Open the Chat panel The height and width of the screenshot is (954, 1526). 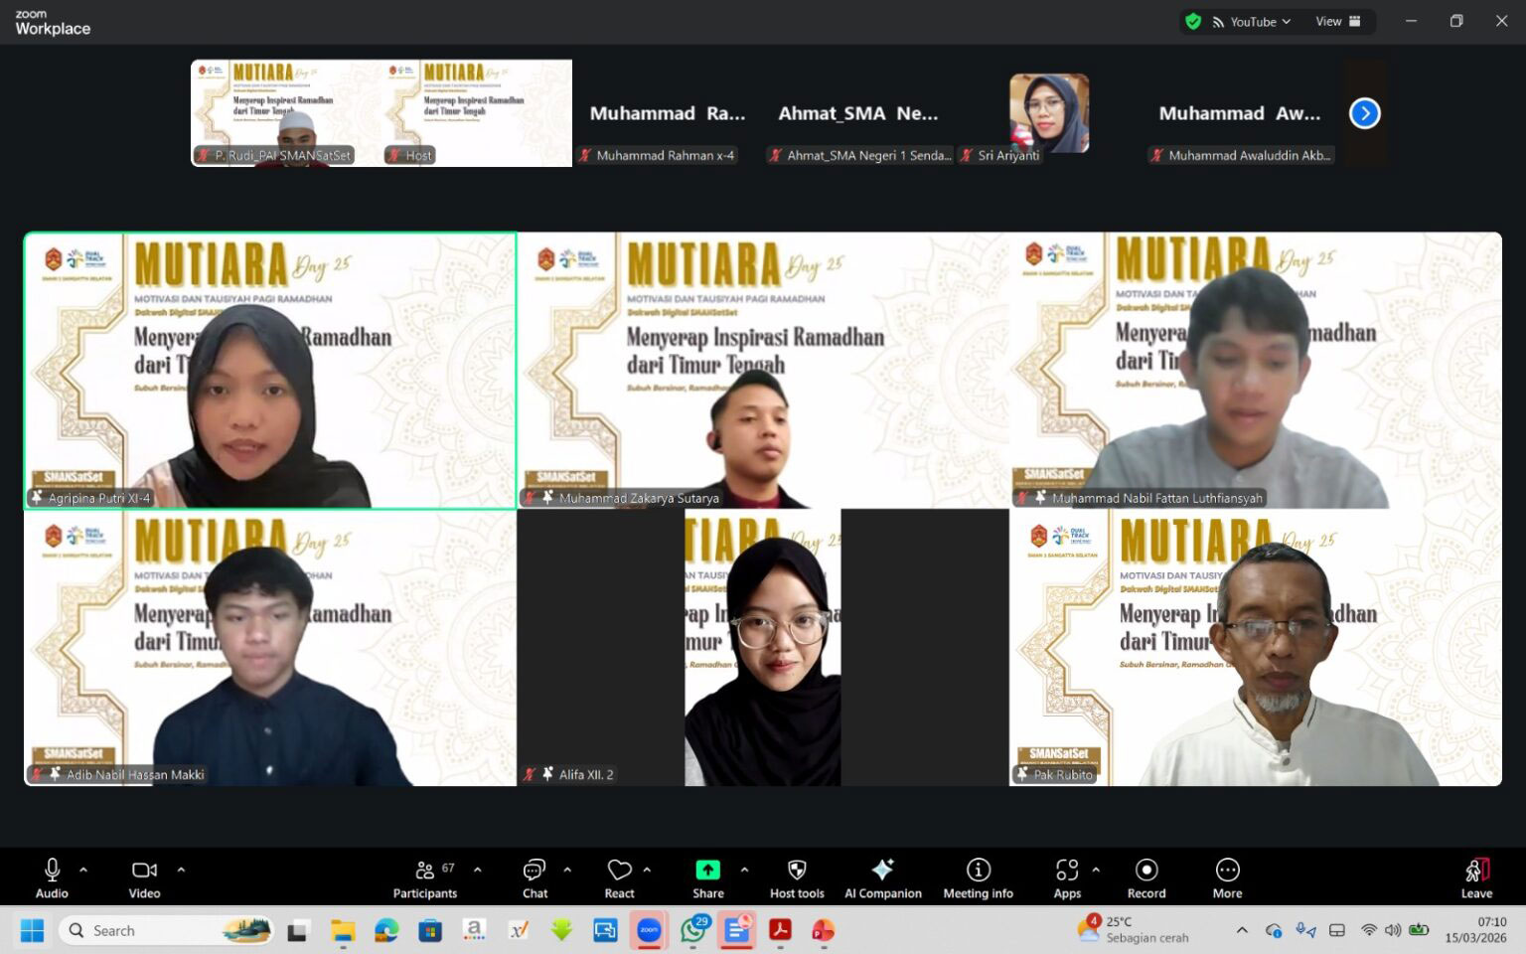point(534,877)
